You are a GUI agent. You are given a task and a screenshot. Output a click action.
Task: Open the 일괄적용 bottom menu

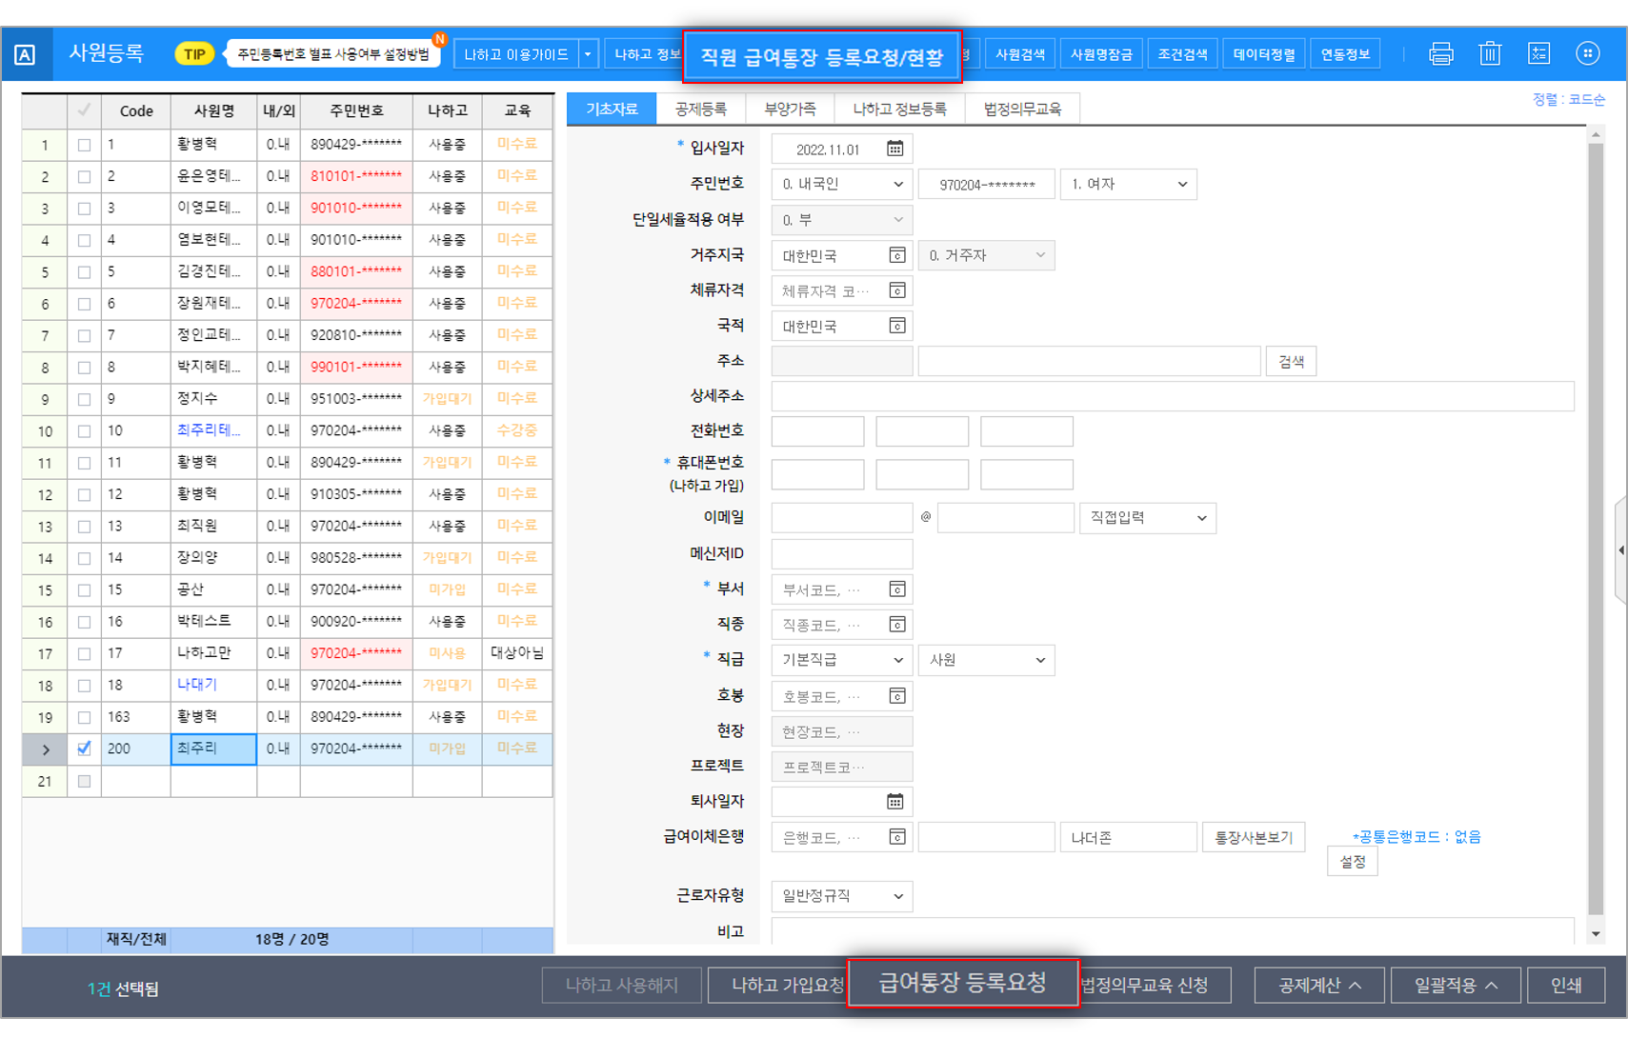(x=1456, y=985)
